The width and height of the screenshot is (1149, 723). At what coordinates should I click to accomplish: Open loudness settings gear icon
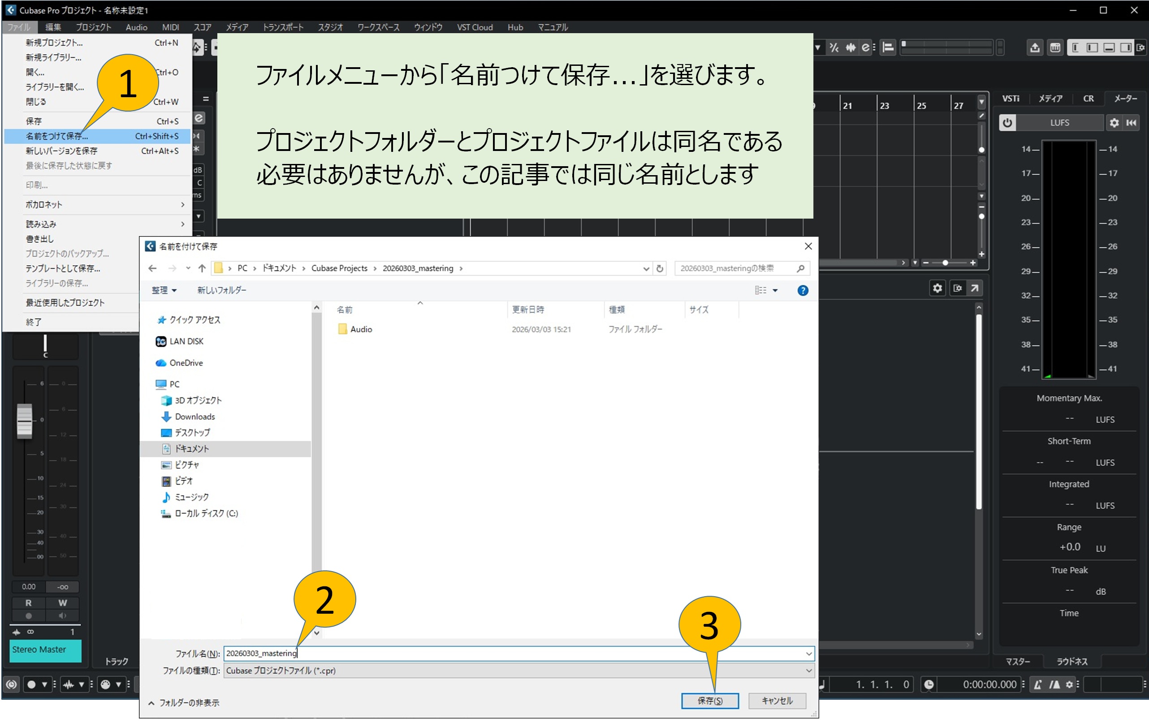pyautogui.click(x=1114, y=123)
